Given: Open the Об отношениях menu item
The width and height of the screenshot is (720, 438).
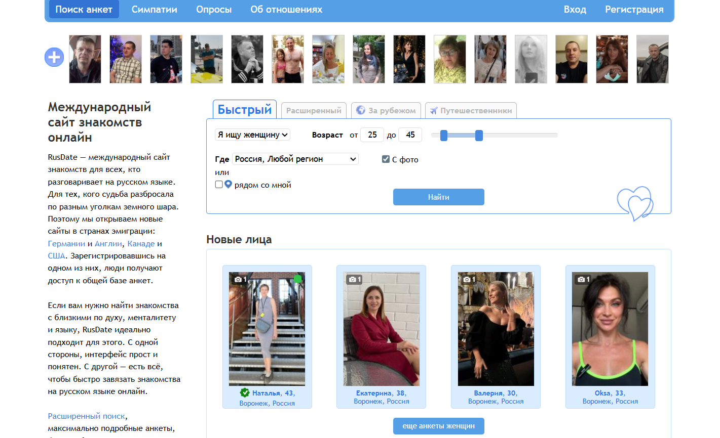Looking at the screenshot, I should point(286,9).
